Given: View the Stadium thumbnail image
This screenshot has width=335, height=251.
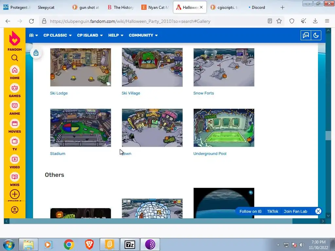Looking at the screenshot, I should 80,128.
